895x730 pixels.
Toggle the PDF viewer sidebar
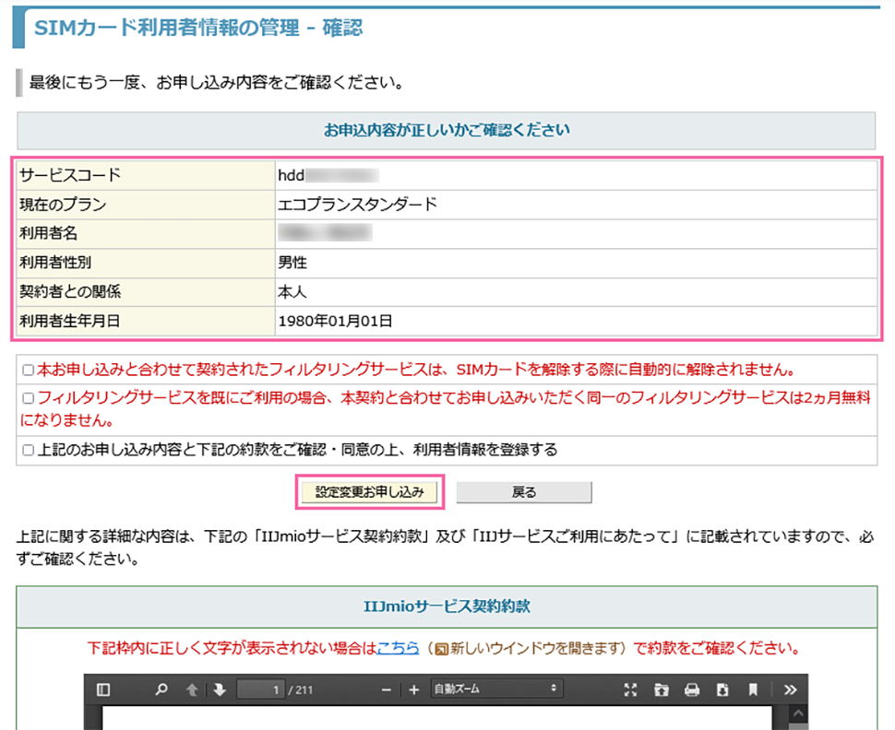[x=103, y=689]
